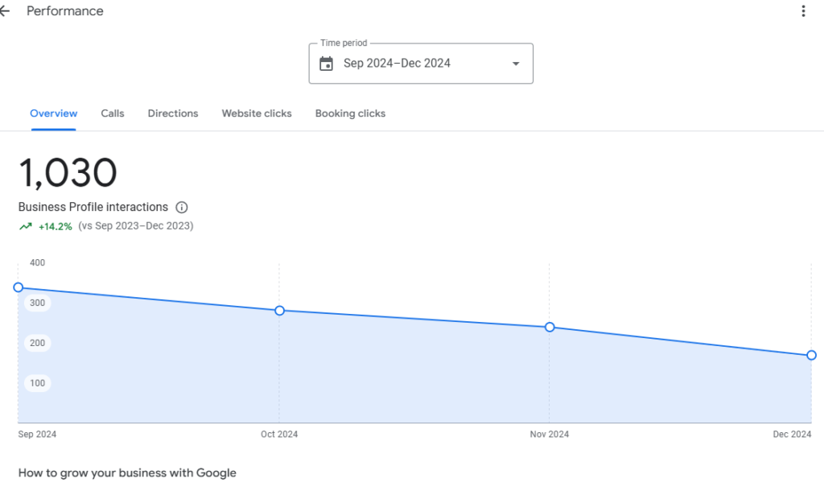
Task: Click the green trending-up arrow icon
Action: click(x=26, y=226)
